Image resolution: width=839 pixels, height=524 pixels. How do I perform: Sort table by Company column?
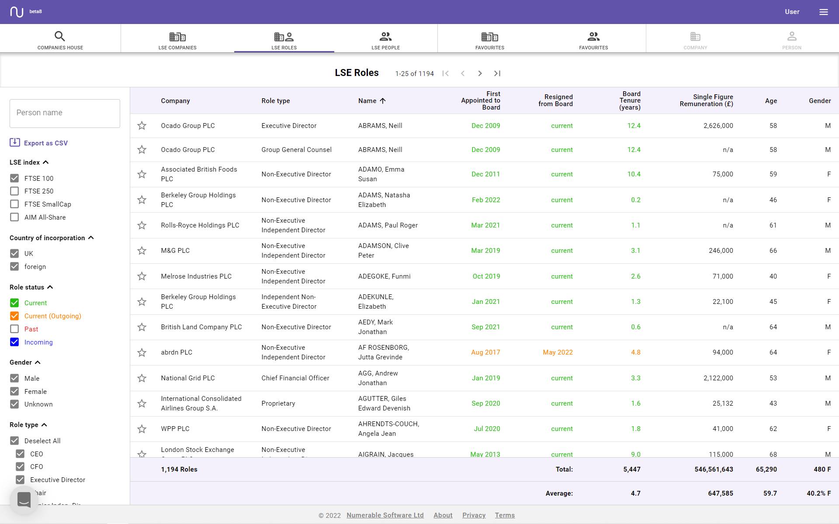(x=175, y=101)
